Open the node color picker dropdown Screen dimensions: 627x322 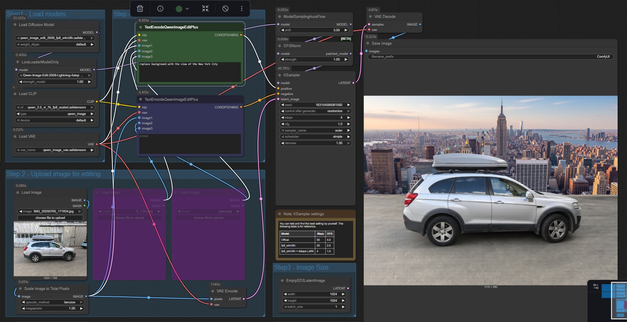coord(182,9)
